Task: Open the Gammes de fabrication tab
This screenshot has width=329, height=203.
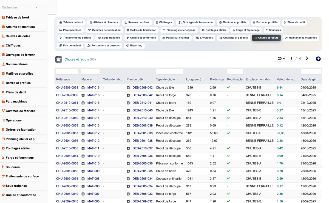Action: (104, 30)
